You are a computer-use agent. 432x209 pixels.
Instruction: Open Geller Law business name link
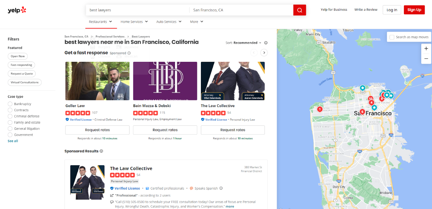click(75, 106)
